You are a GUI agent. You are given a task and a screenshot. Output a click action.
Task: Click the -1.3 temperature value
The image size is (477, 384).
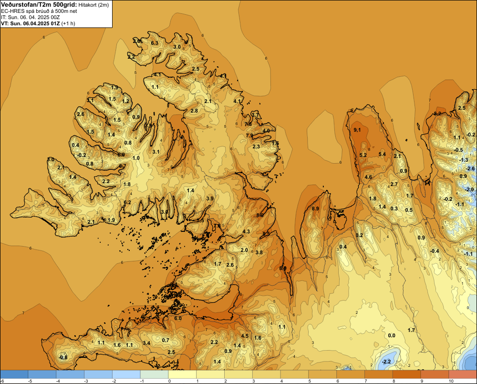tap(464, 160)
